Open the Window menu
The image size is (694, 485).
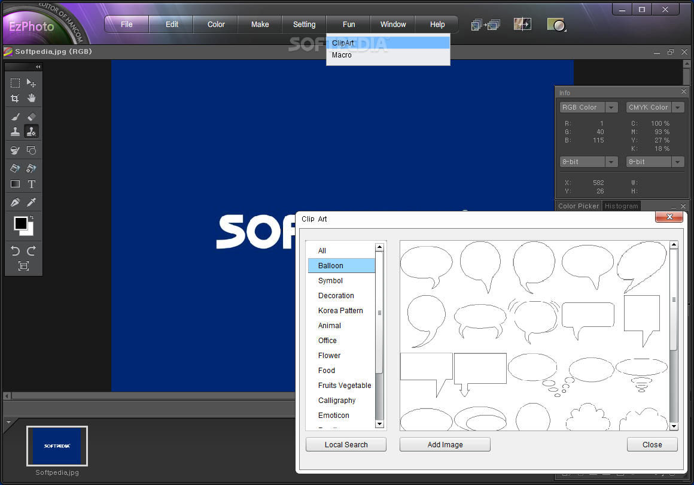pyautogui.click(x=393, y=25)
